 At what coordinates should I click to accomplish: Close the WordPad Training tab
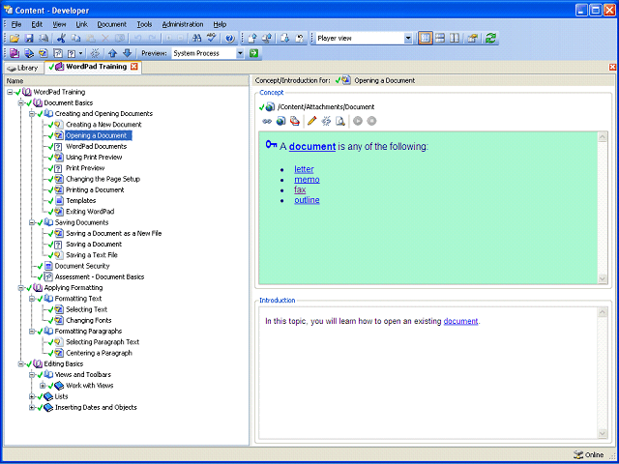[134, 67]
